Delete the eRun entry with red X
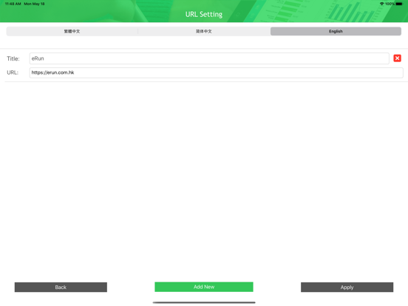 point(397,58)
